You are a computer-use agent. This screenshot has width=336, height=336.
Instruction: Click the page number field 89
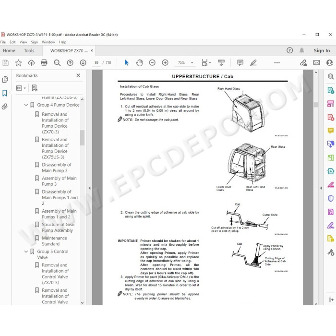click(96, 62)
